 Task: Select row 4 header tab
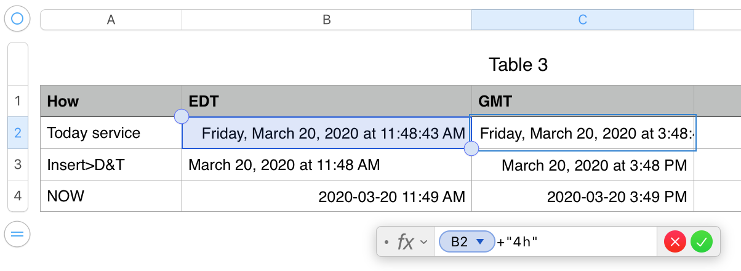pyautogui.click(x=17, y=196)
